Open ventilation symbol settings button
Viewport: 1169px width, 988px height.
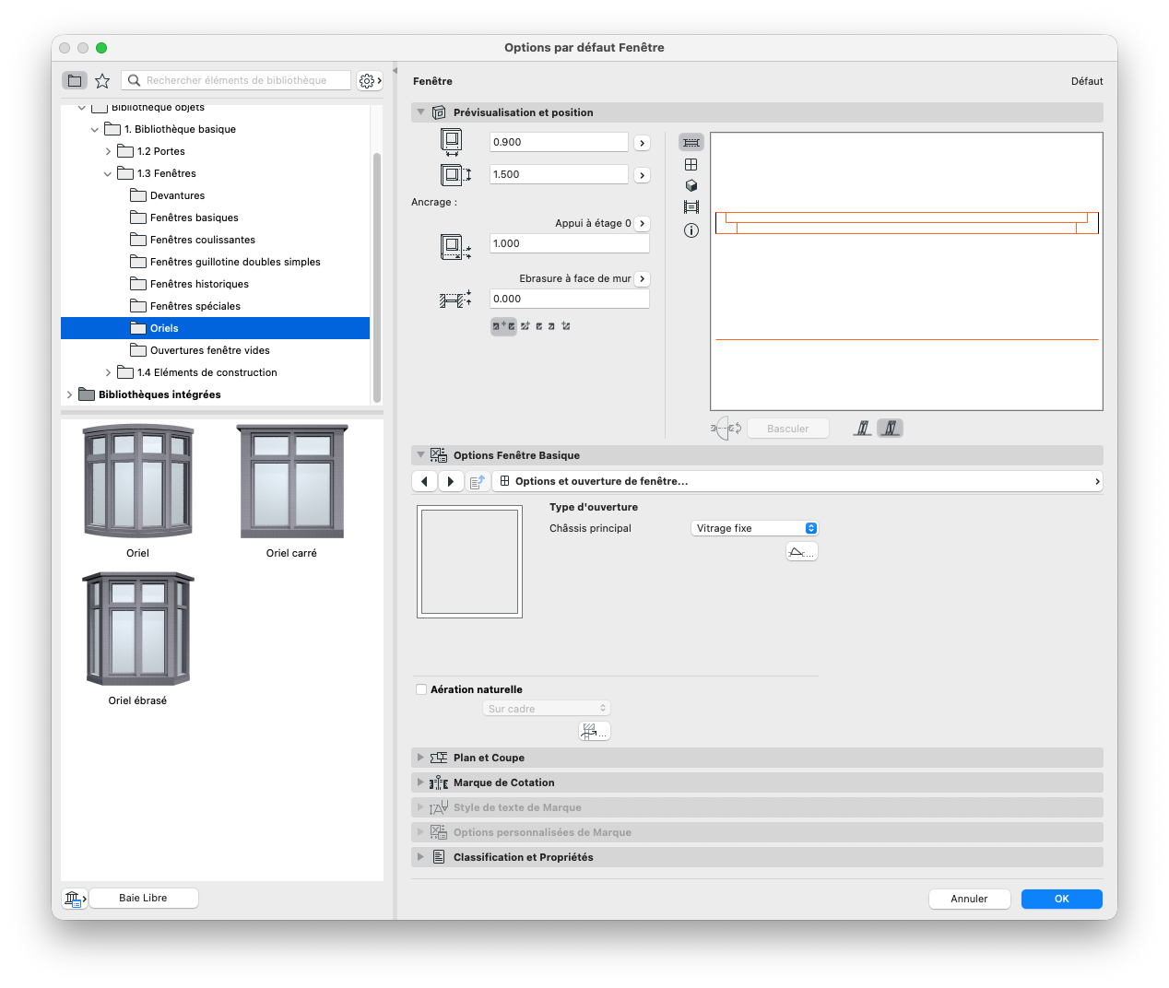(594, 731)
